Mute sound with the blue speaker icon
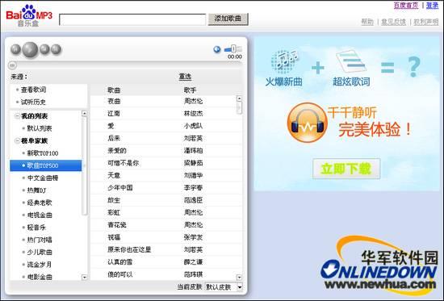The image size is (444, 301). click(x=217, y=49)
